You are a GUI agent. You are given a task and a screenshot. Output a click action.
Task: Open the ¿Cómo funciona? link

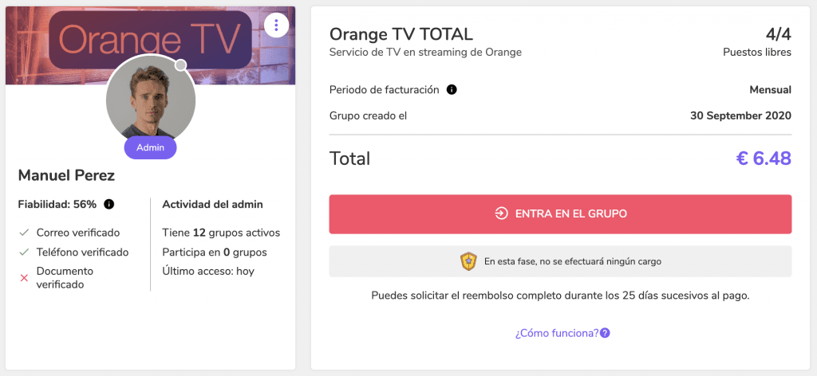pos(557,333)
